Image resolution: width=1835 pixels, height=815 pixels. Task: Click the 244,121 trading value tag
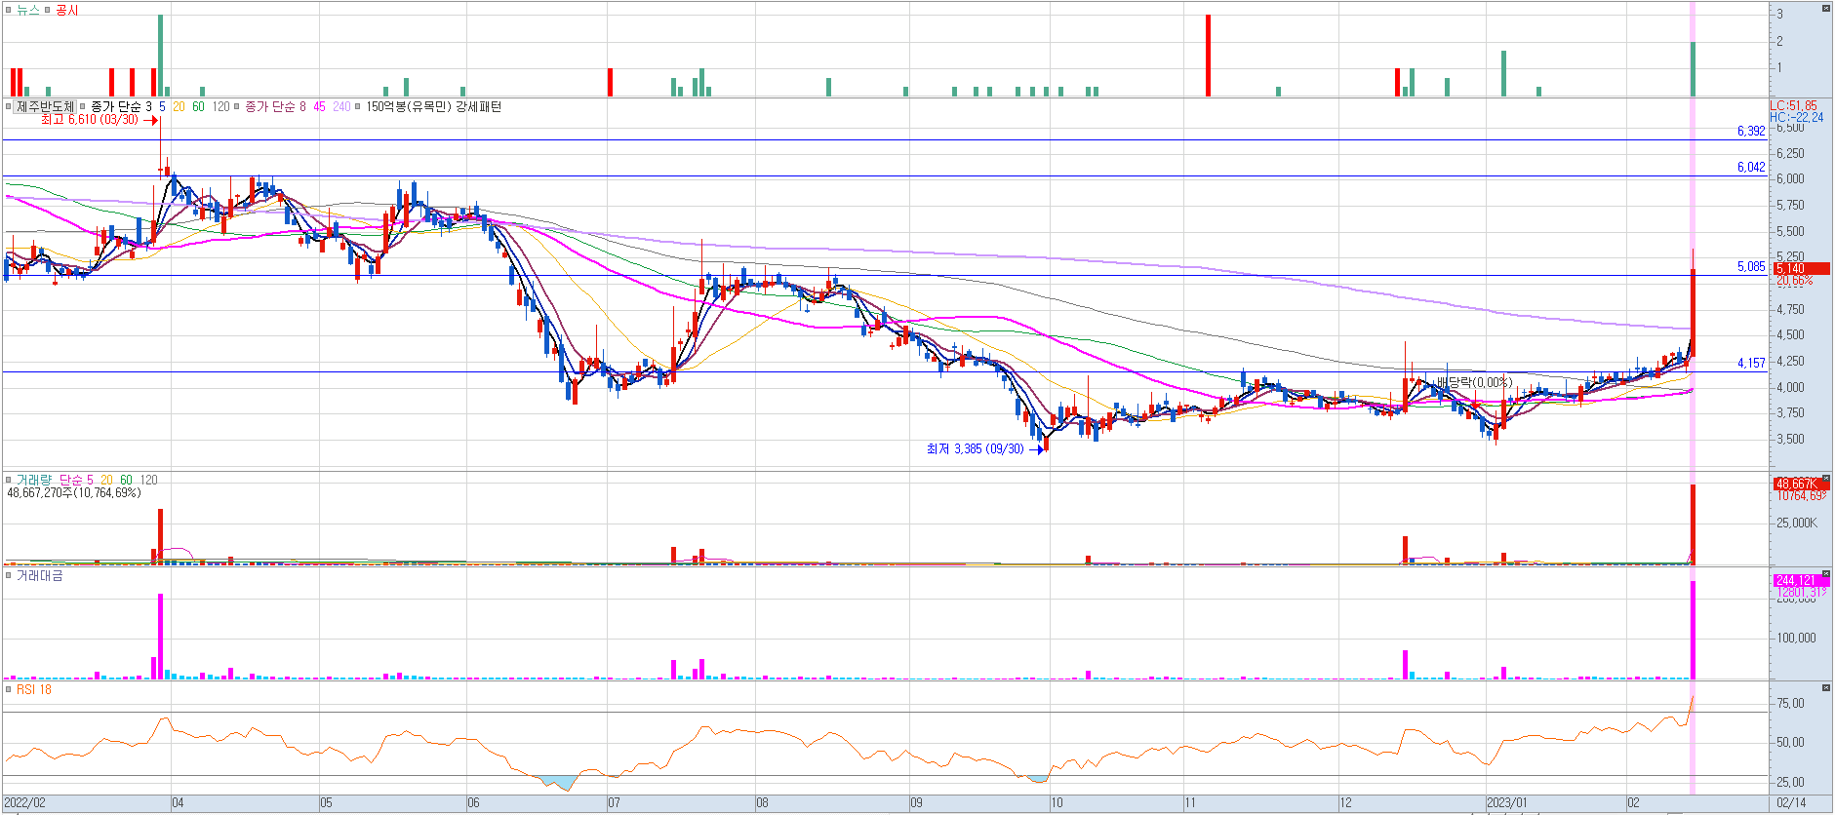pyautogui.click(x=1801, y=580)
